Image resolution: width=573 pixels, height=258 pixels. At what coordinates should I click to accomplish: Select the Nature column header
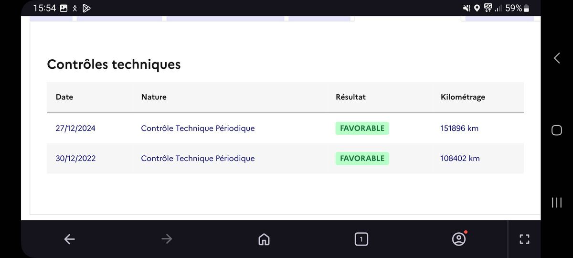(154, 97)
